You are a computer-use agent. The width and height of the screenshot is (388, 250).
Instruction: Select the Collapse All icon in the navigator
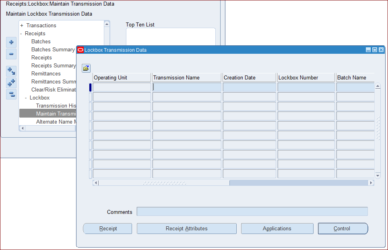coord(11,94)
